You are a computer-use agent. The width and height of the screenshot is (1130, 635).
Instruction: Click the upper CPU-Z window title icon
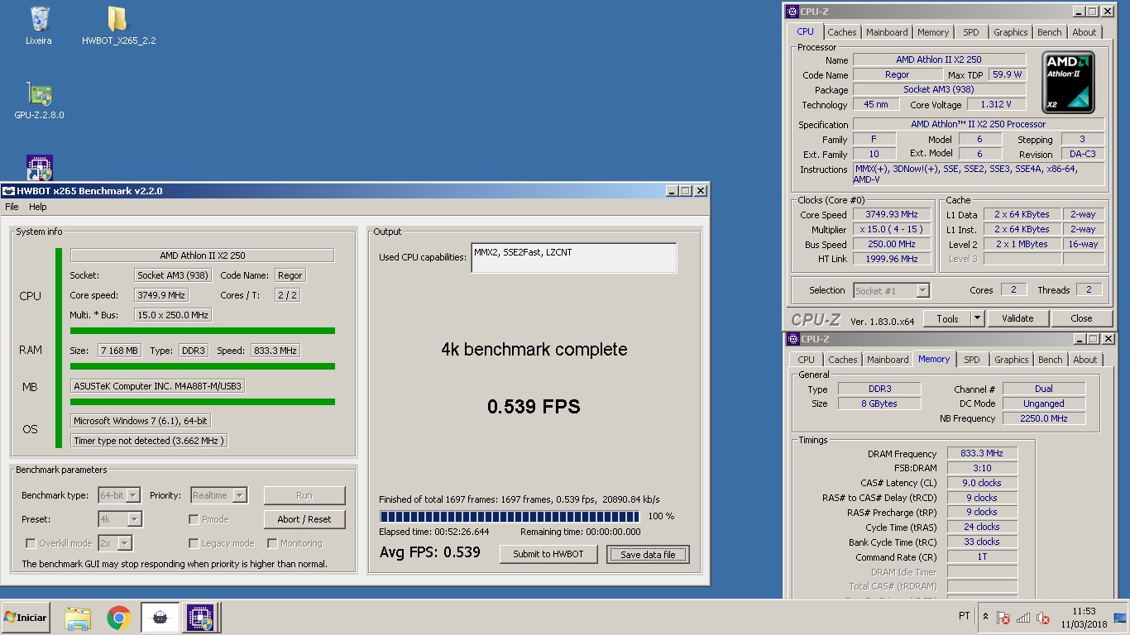click(792, 12)
